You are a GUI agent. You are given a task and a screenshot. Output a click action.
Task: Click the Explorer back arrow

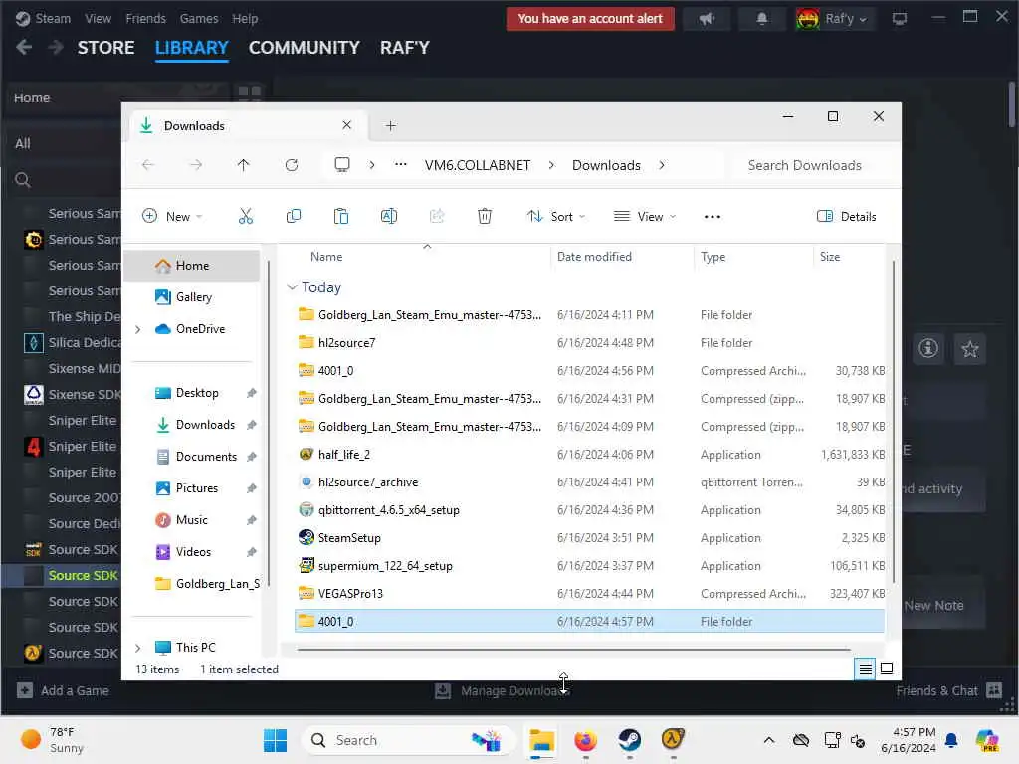148,165
